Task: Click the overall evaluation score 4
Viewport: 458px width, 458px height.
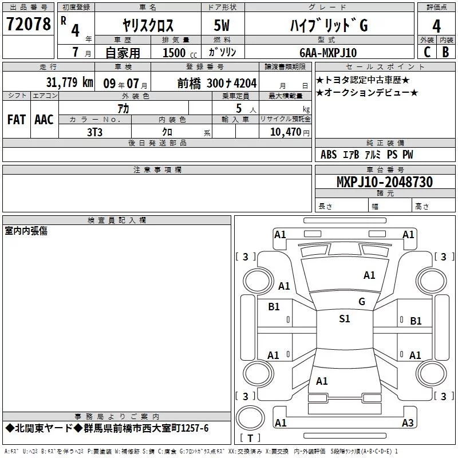Action: [x=436, y=26]
